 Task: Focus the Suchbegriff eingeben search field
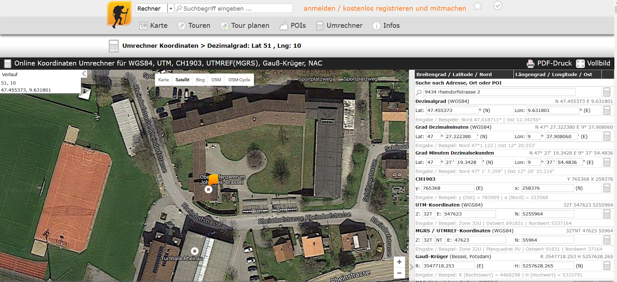click(234, 8)
